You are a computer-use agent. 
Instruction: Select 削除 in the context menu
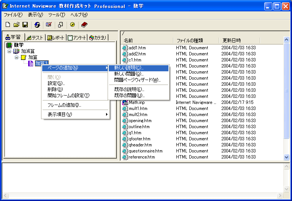point(53,89)
